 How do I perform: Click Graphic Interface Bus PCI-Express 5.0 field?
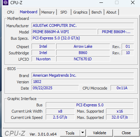click(90, 105)
